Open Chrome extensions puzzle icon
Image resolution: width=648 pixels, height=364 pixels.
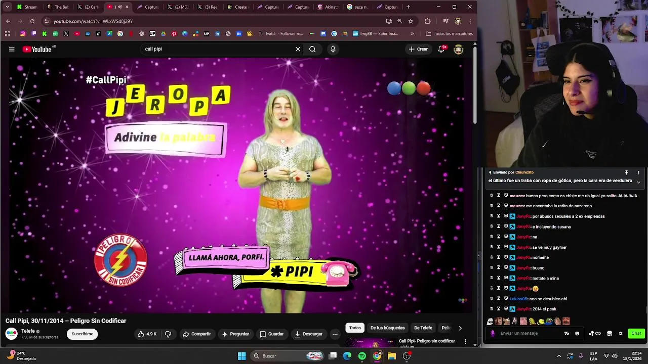[428, 21]
